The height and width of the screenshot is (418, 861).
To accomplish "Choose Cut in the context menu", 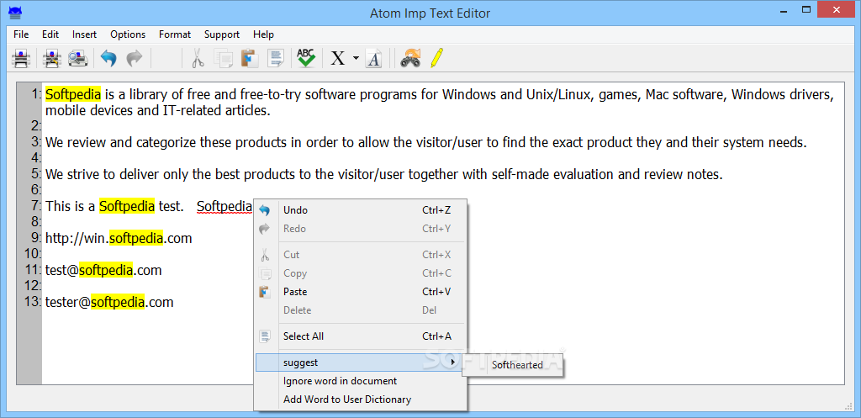I will [x=360, y=255].
